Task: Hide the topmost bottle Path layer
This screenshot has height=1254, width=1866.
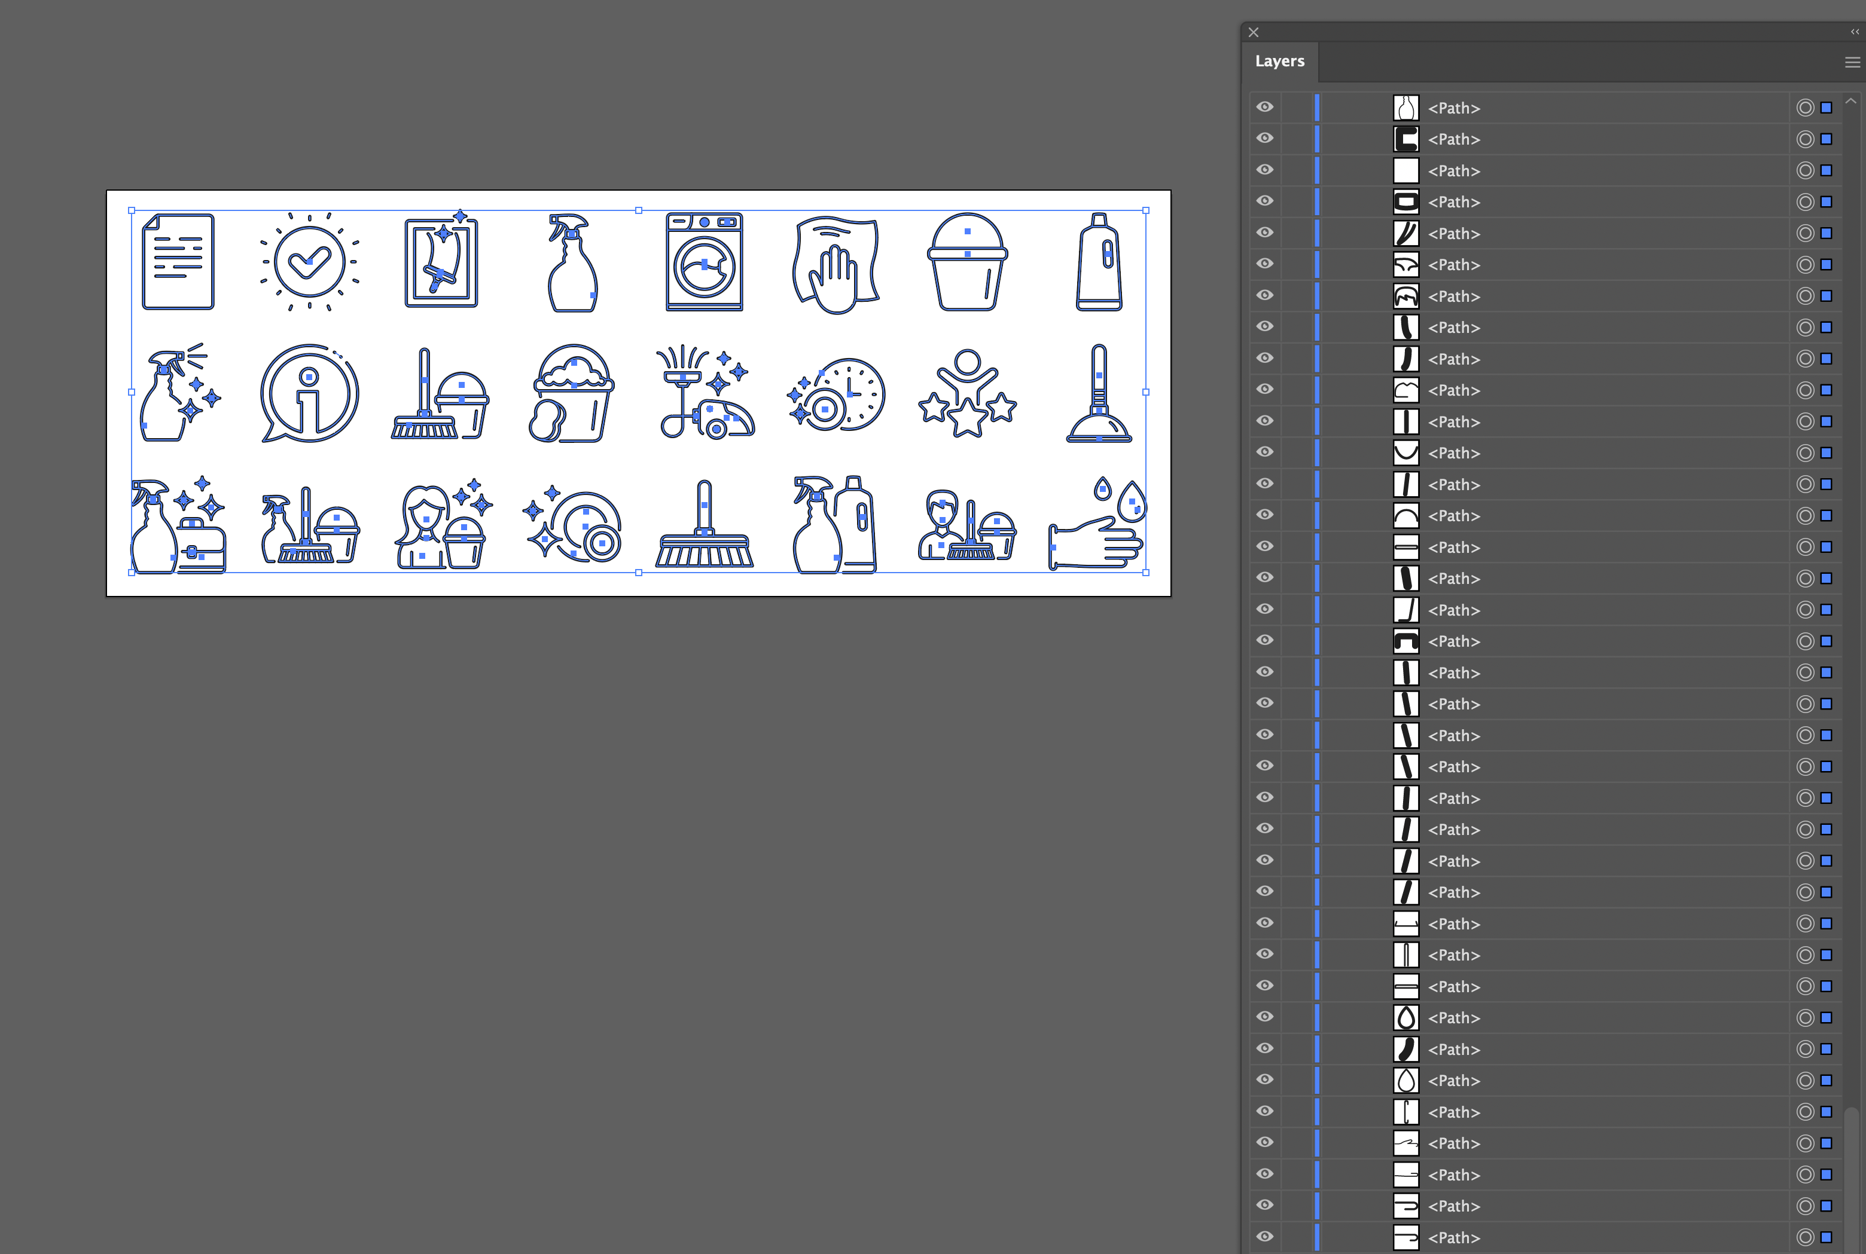Action: (1264, 107)
